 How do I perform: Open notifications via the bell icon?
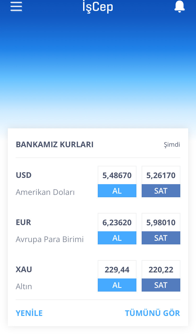pos(180,7)
